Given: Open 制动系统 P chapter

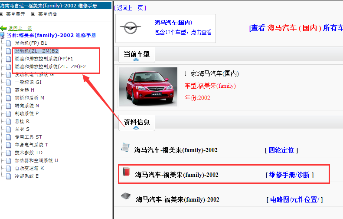Looking at the screenshot, I should (x=27, y=113).
